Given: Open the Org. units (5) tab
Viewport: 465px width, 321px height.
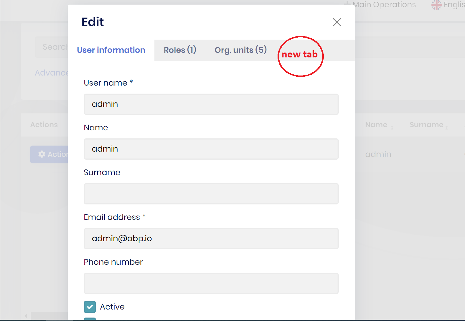Looking at the screenshot, I should tap(241, 50).
